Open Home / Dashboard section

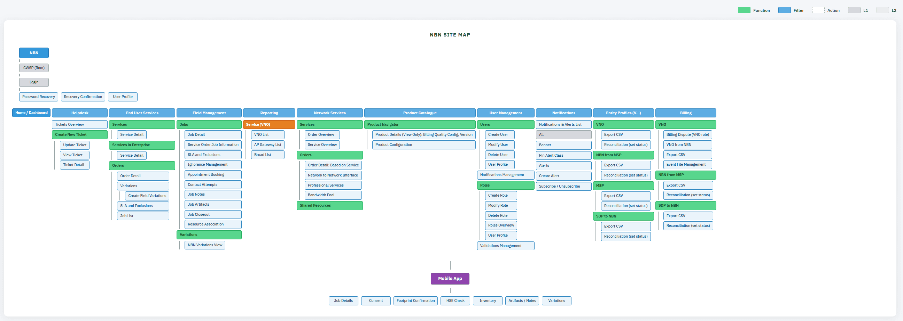tap(32, 113)
